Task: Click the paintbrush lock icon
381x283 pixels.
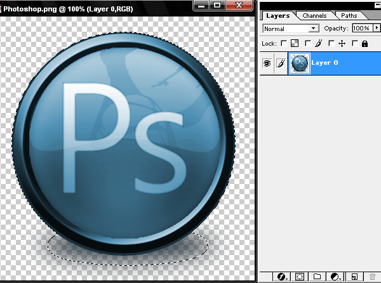Action: (319, 43)
